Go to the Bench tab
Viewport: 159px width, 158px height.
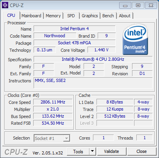pos(108,16)
